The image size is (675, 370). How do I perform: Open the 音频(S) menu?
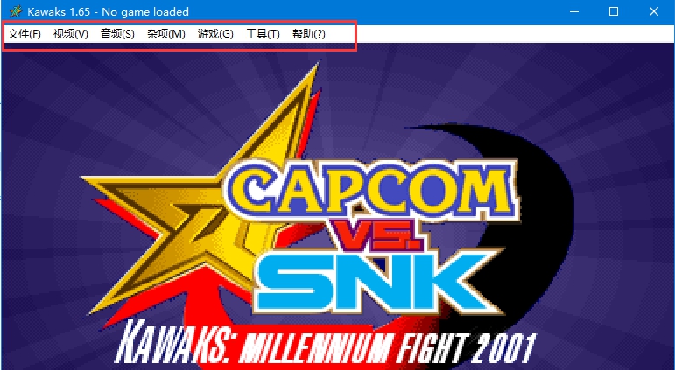(x=117, y=34)
